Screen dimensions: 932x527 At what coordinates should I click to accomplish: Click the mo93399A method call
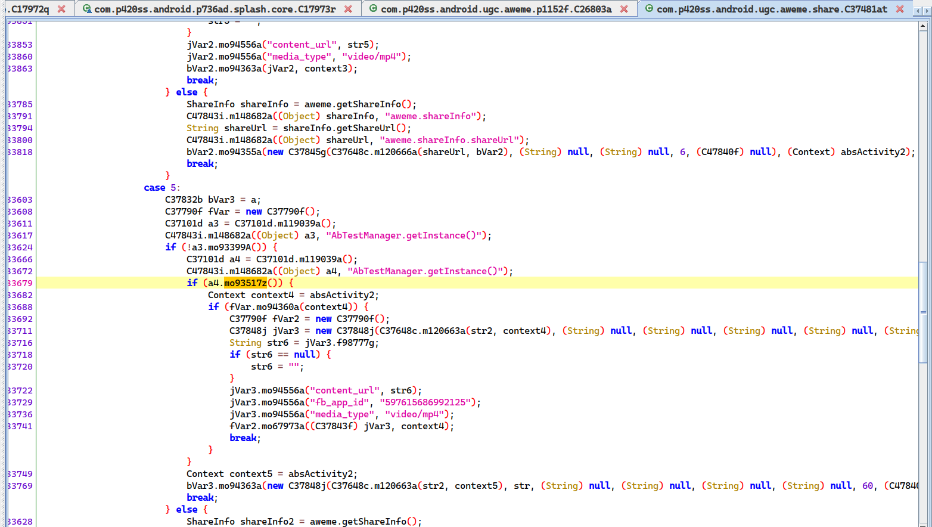tap(229, 247)
